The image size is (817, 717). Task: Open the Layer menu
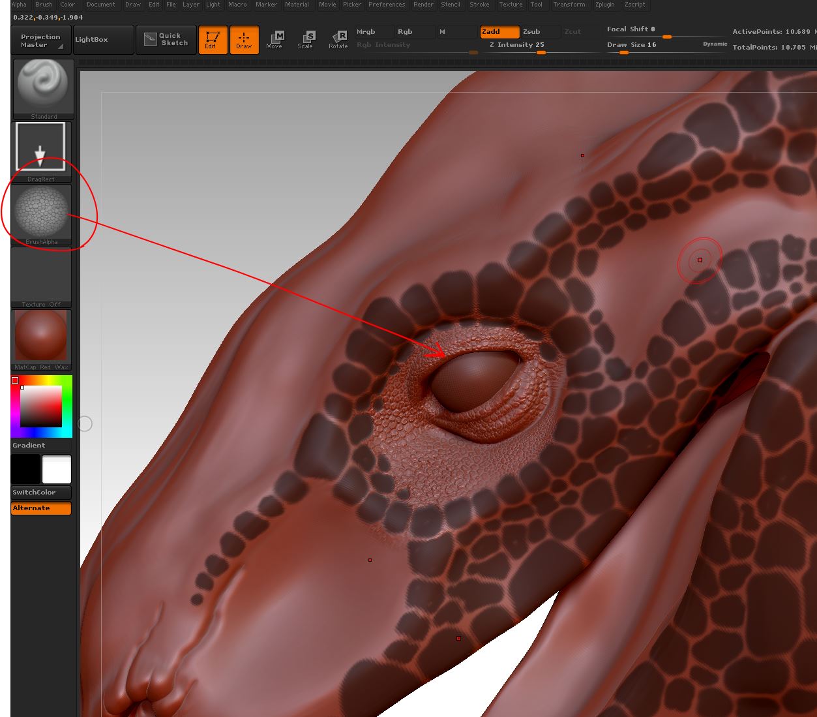[191, 5]
